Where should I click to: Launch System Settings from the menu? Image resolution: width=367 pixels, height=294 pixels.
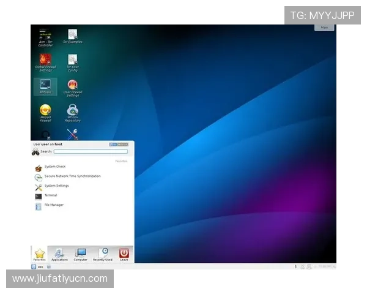point(56,186)
